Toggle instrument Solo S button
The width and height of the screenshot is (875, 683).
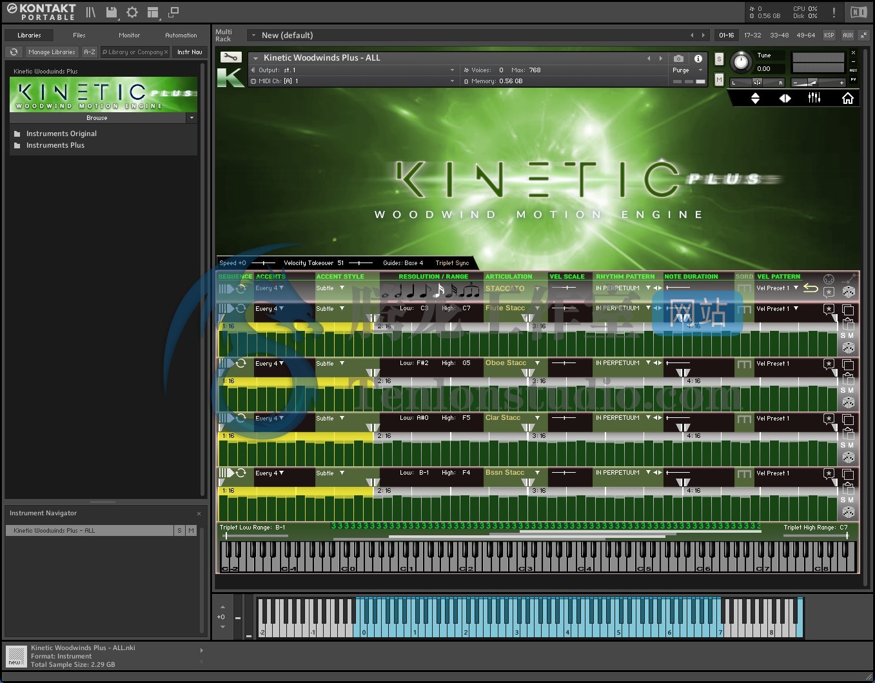[720, 59]
